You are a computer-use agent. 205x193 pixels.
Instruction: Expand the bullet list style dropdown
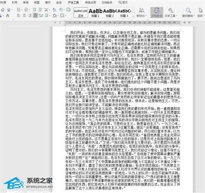tap(22, 10)
